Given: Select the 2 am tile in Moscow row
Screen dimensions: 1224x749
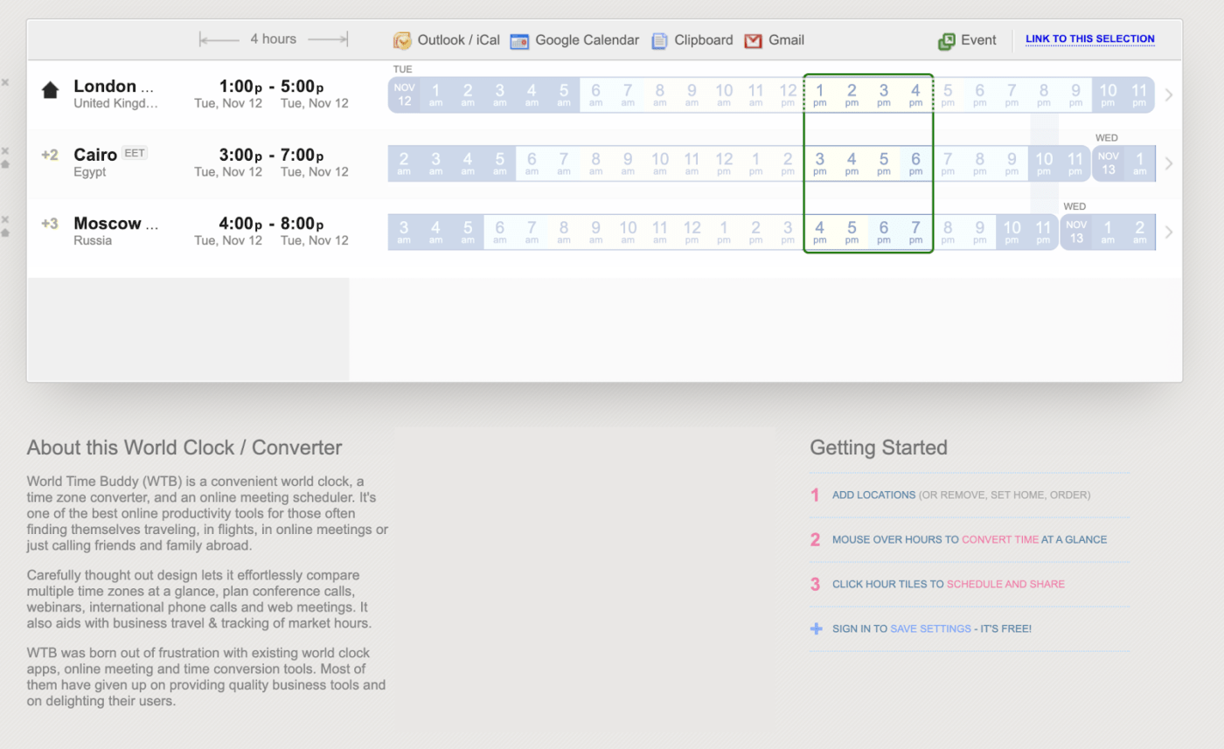Looking at the screenshot, I should click(x=1139, y=232).
